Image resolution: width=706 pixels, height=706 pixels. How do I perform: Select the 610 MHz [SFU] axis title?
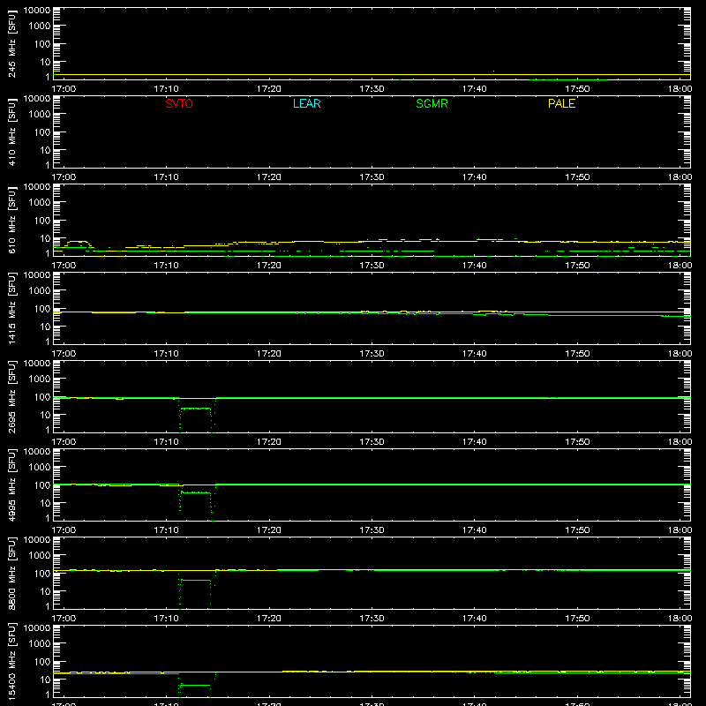click(x=12, y=220)
